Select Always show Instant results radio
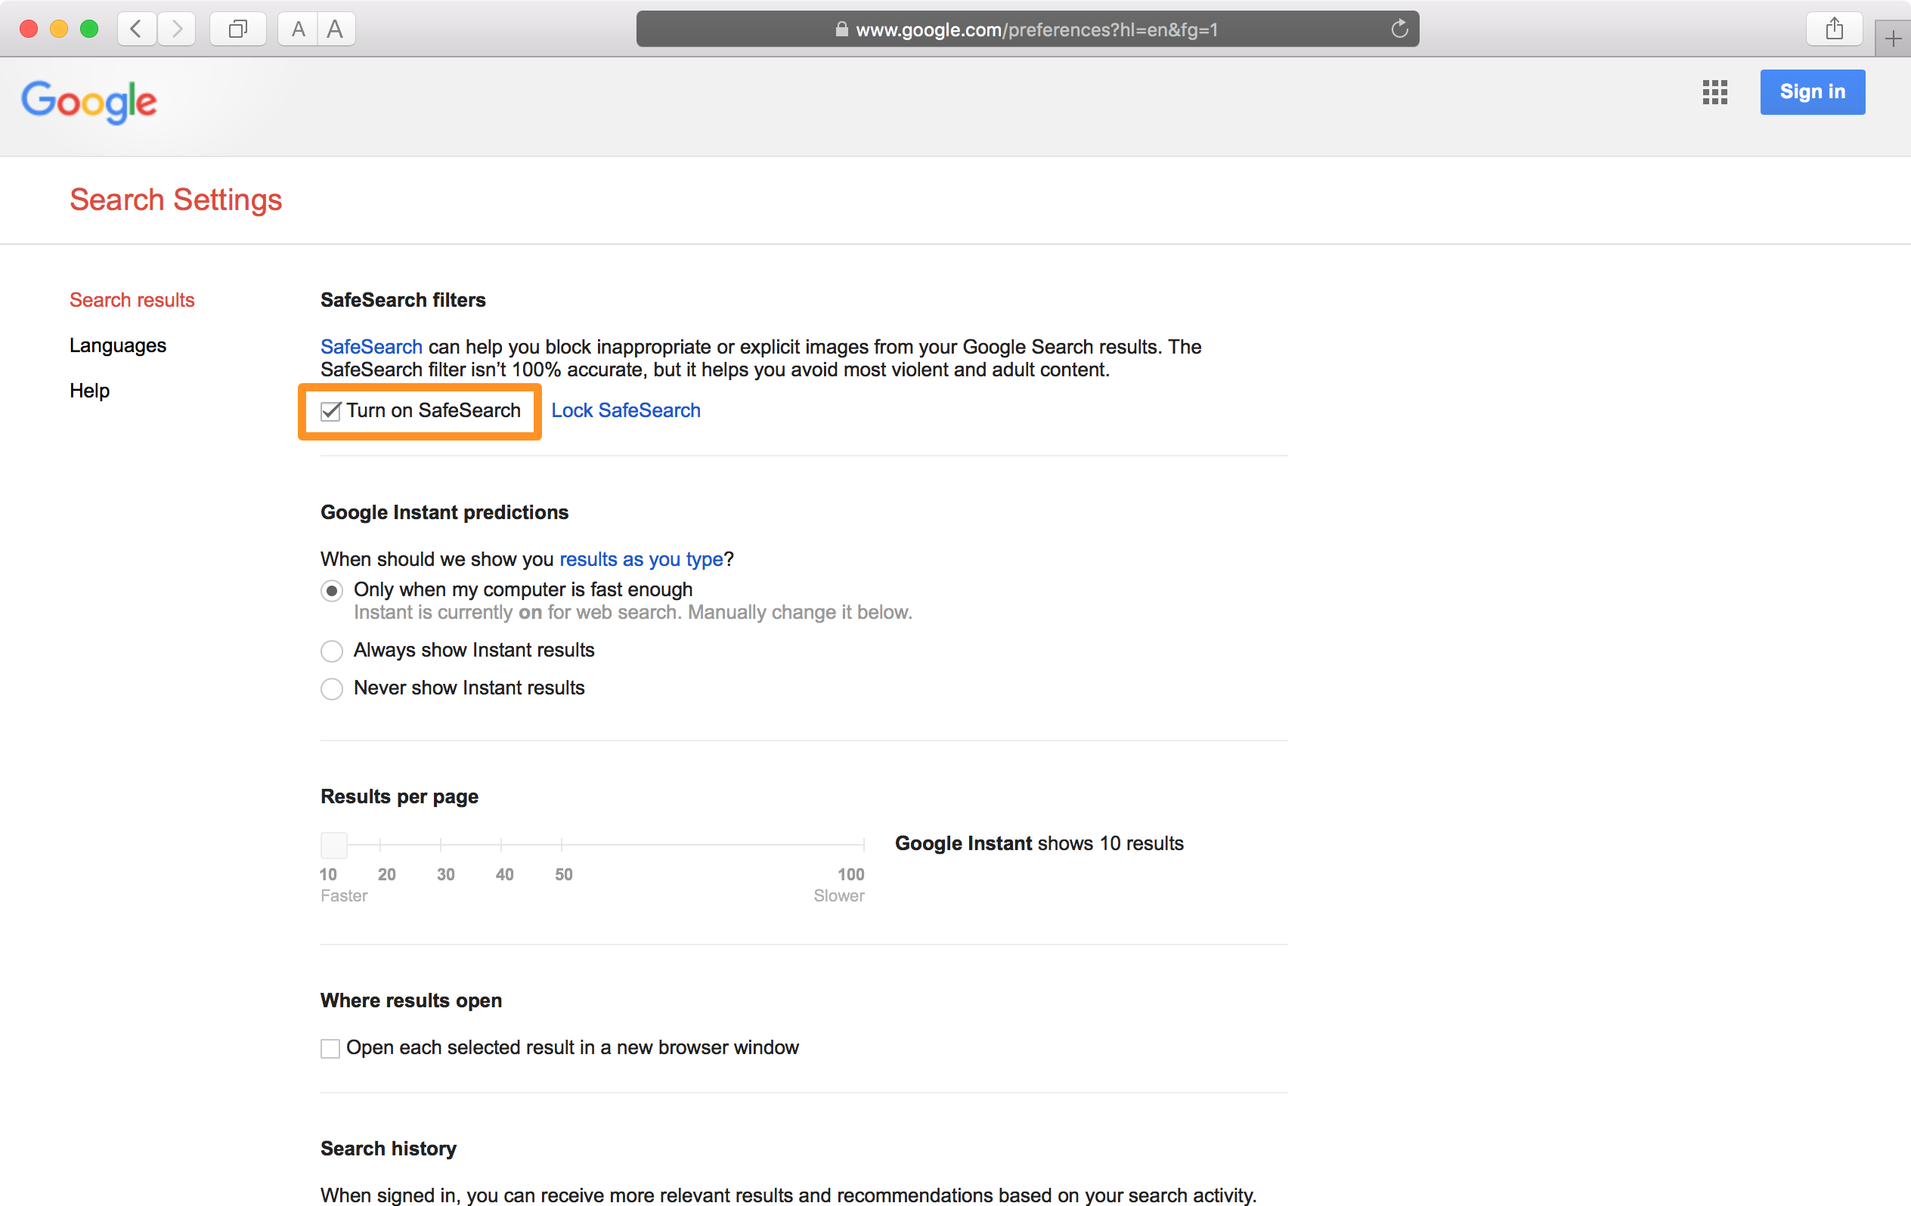 click(332, 651)
